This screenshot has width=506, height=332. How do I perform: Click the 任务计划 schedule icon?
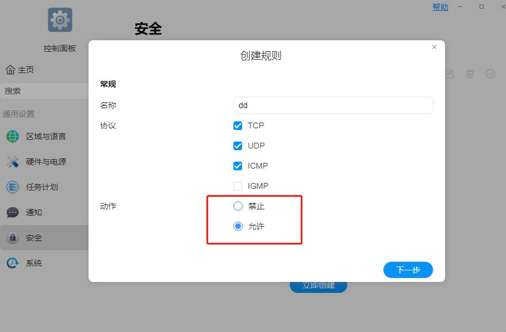click(x=12, y=186)
